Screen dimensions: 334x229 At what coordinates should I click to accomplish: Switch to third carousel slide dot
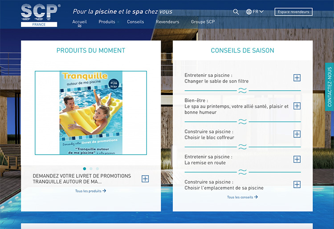pos(97,169)
